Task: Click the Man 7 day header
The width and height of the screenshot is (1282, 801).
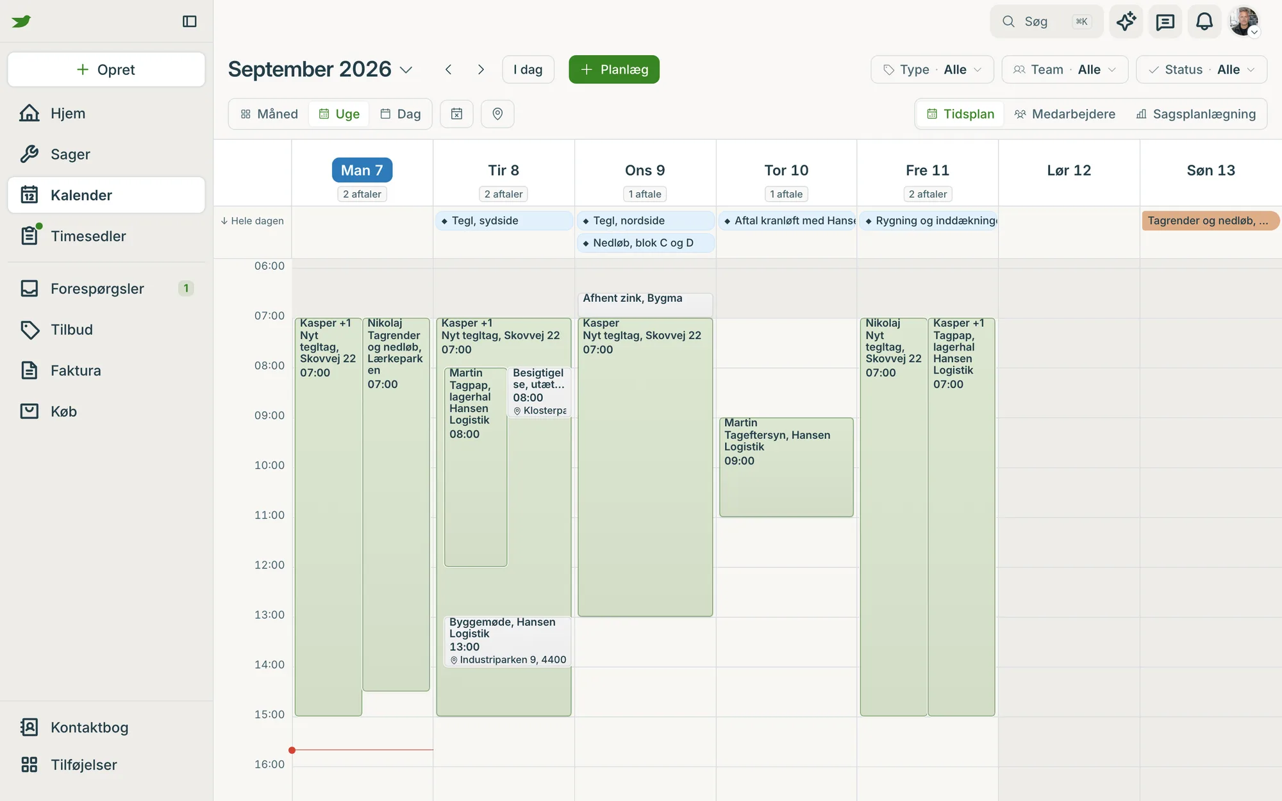Action: point(362,170)
